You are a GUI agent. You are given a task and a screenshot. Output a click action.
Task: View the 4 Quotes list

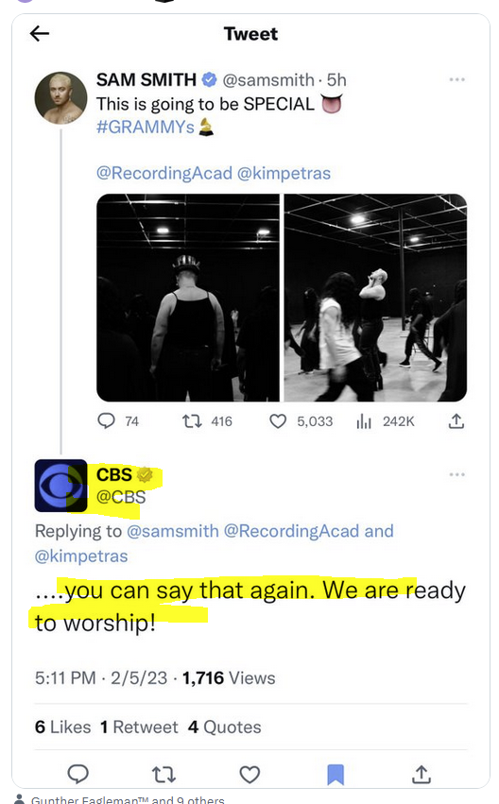pos(224,727)
